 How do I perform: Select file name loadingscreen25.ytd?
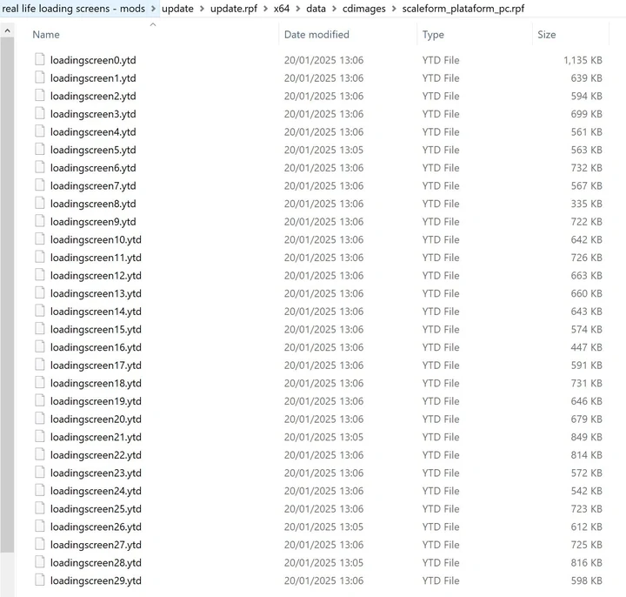[96, 509]
